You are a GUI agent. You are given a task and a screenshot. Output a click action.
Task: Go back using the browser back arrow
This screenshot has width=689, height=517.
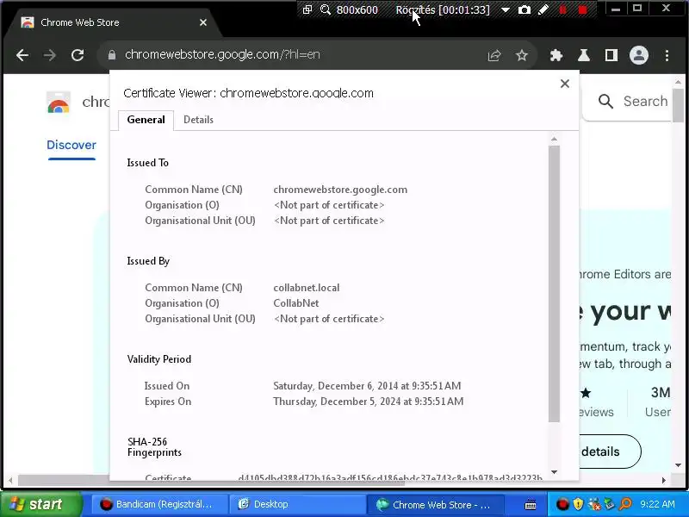pos(22,55)
